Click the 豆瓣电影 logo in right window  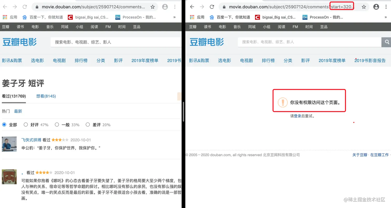pos(207,42)
